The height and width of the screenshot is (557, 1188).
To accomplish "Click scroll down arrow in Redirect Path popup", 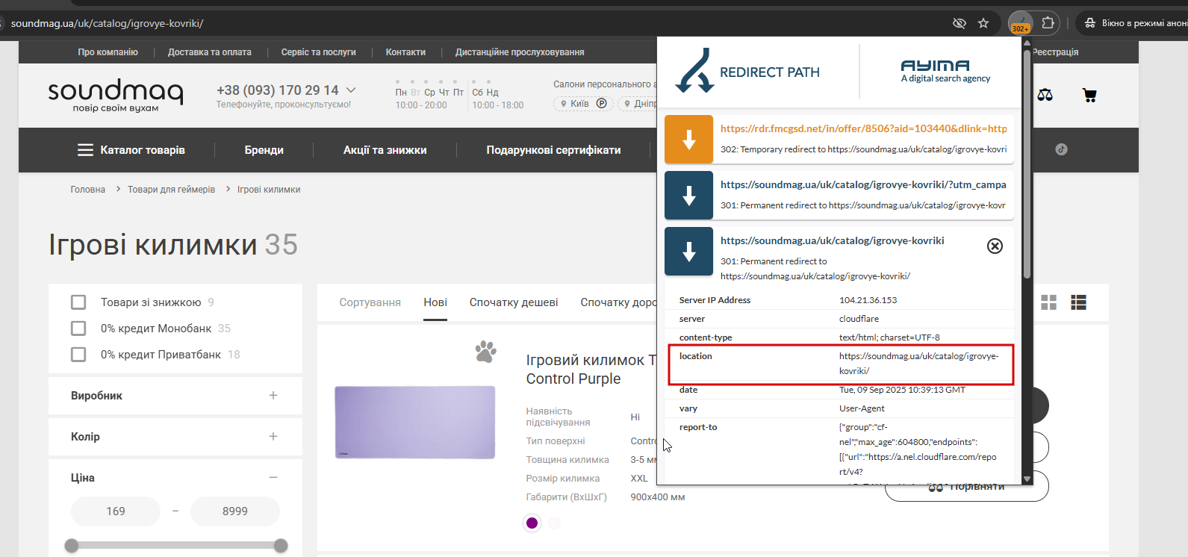I will click(x=1027, y=479).
